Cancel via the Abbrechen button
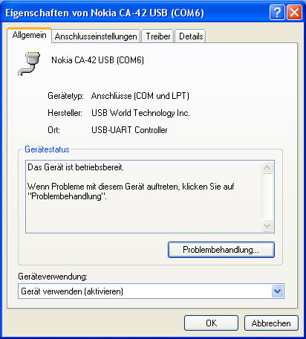 tap(271, 323)
